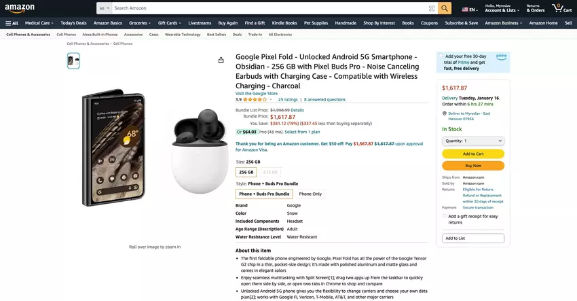Viewport: 577px width, 301px height.
Task: Open the Visit the Google Store link
Action: coord(257,93)
